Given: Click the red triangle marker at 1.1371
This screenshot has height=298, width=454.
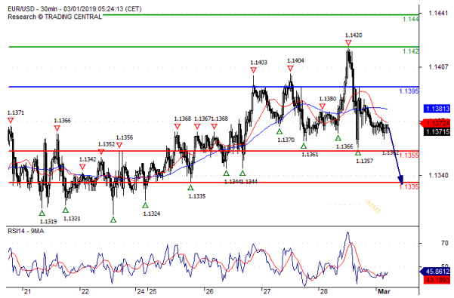Looking at the screenshot, I should (x=11, y=120).
